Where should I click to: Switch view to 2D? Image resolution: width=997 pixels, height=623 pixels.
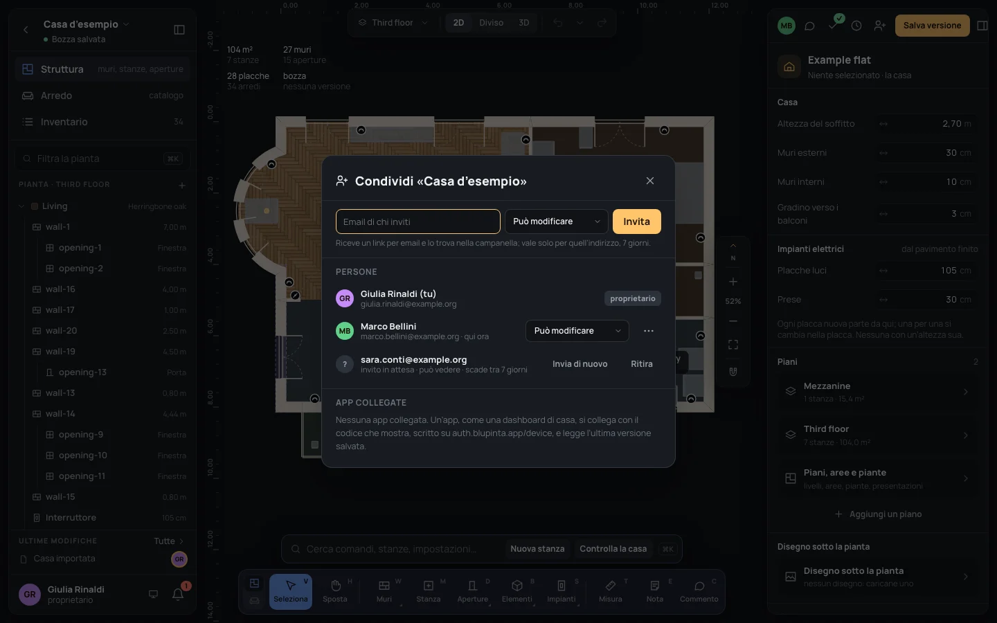pos(458,23)
